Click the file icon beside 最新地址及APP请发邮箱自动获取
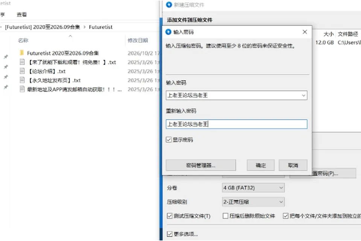 (22, 89)
